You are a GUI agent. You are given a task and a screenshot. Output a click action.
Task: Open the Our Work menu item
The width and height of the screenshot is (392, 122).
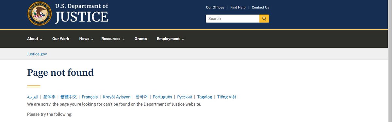(x=61, y=39)
